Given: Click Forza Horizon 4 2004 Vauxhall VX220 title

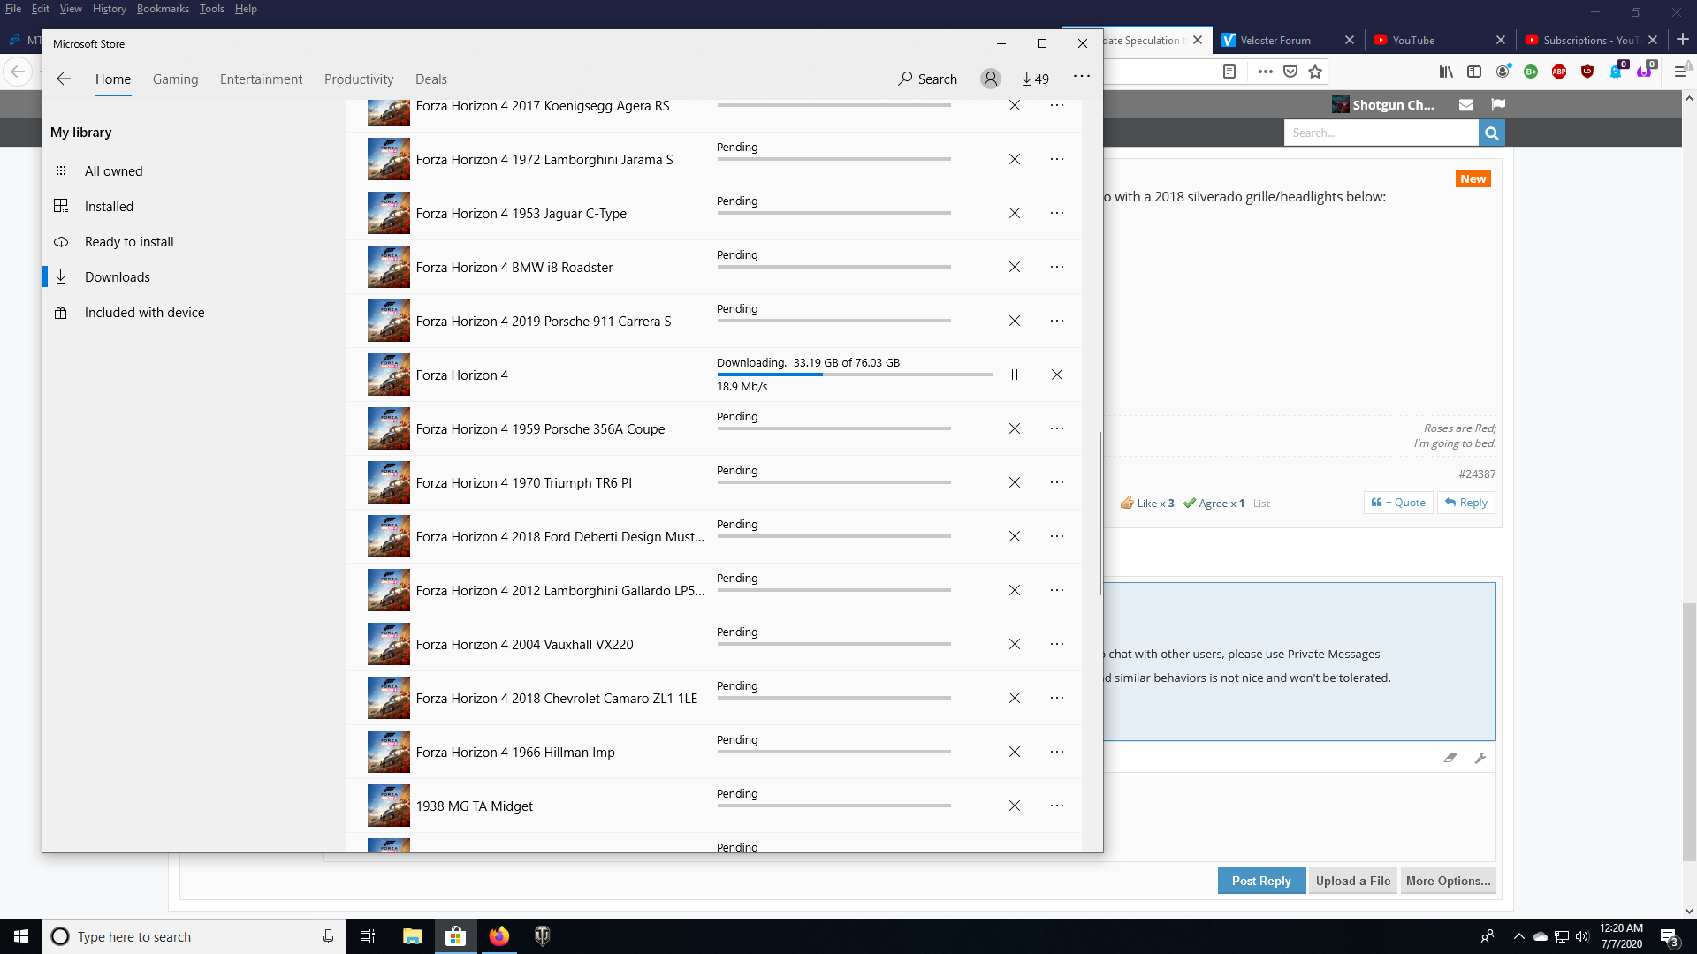Looking at the screenshot, I should click(524, 644).
